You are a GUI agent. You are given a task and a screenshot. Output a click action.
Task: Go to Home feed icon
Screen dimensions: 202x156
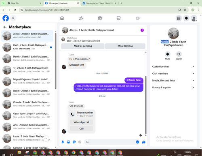click(62, 18)
